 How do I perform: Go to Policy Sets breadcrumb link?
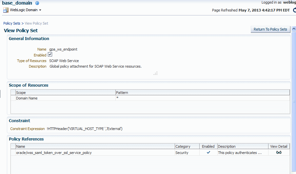(12, 23)
